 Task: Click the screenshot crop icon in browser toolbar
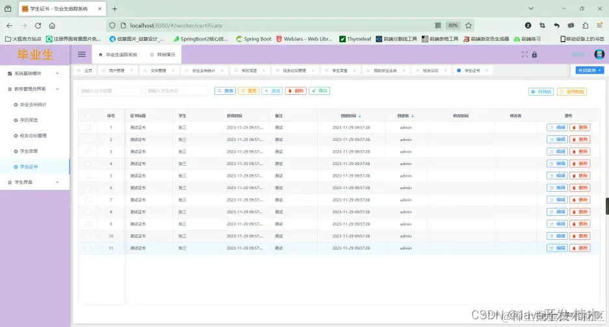pos(542,25)
